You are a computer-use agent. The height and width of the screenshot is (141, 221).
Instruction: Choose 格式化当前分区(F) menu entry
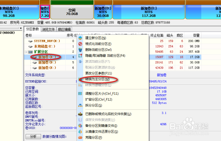coord(98,44)
